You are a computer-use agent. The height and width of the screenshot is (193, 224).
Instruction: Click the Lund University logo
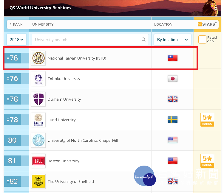[38, 120]
